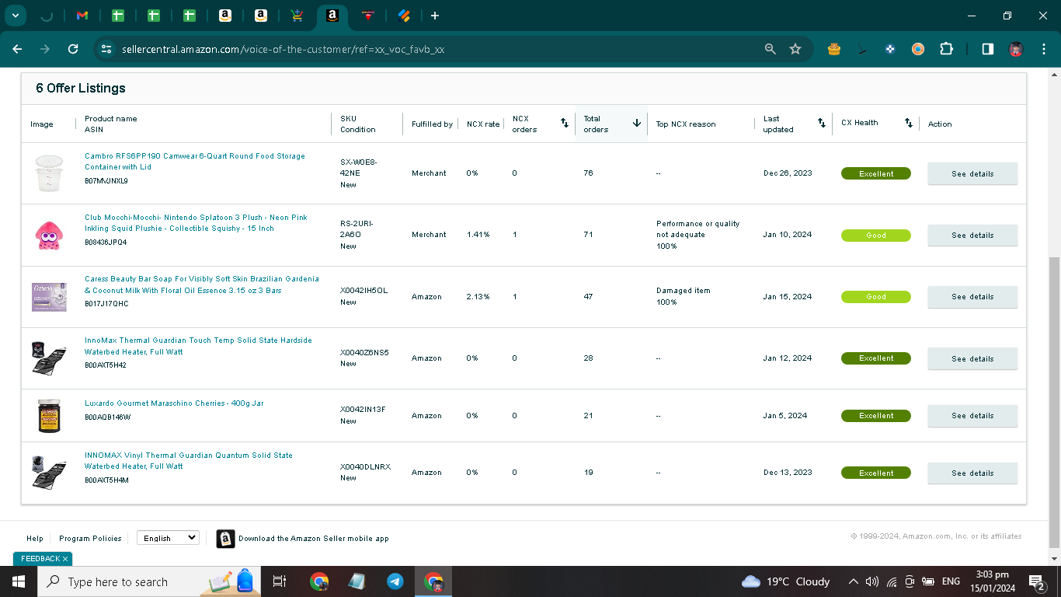Switch to the red icon tab
1061x597 pixels.
coord(369,16)
